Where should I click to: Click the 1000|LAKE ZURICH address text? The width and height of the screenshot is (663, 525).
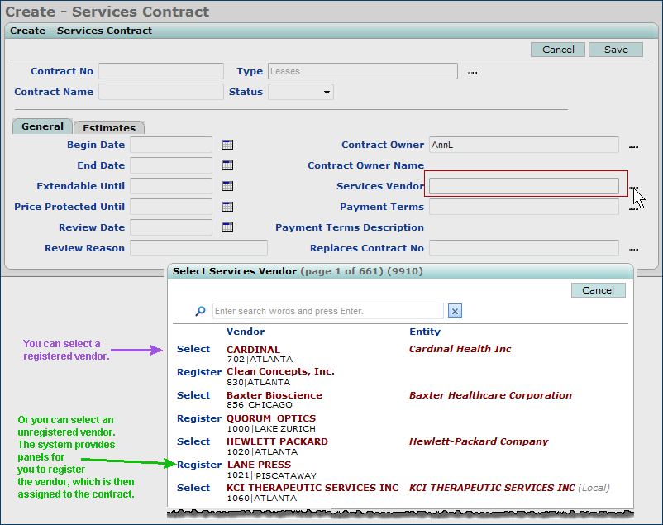pyautogui.click(x=271, y=429)
